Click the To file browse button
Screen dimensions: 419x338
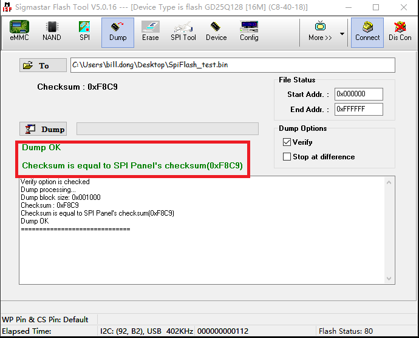coord(43,65)
